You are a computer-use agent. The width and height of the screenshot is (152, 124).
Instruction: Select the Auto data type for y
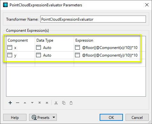click(x=47, y=55)
